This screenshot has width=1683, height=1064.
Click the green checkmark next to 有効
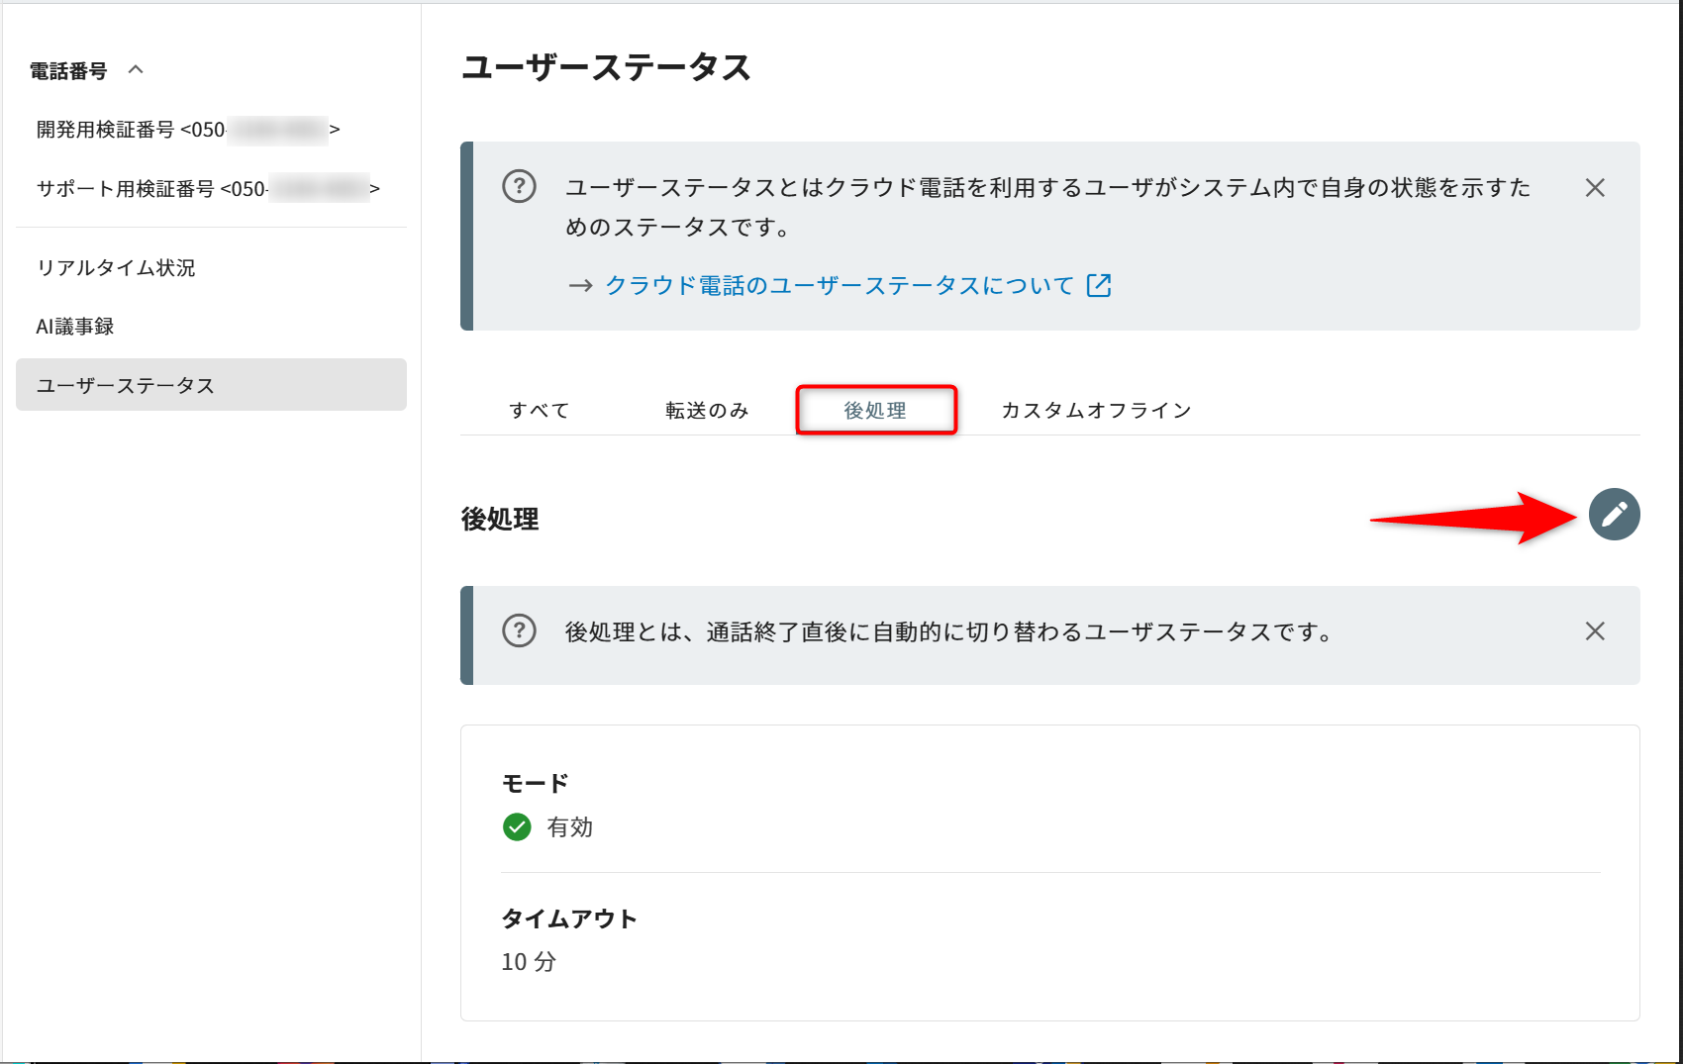tap(517, 826)
